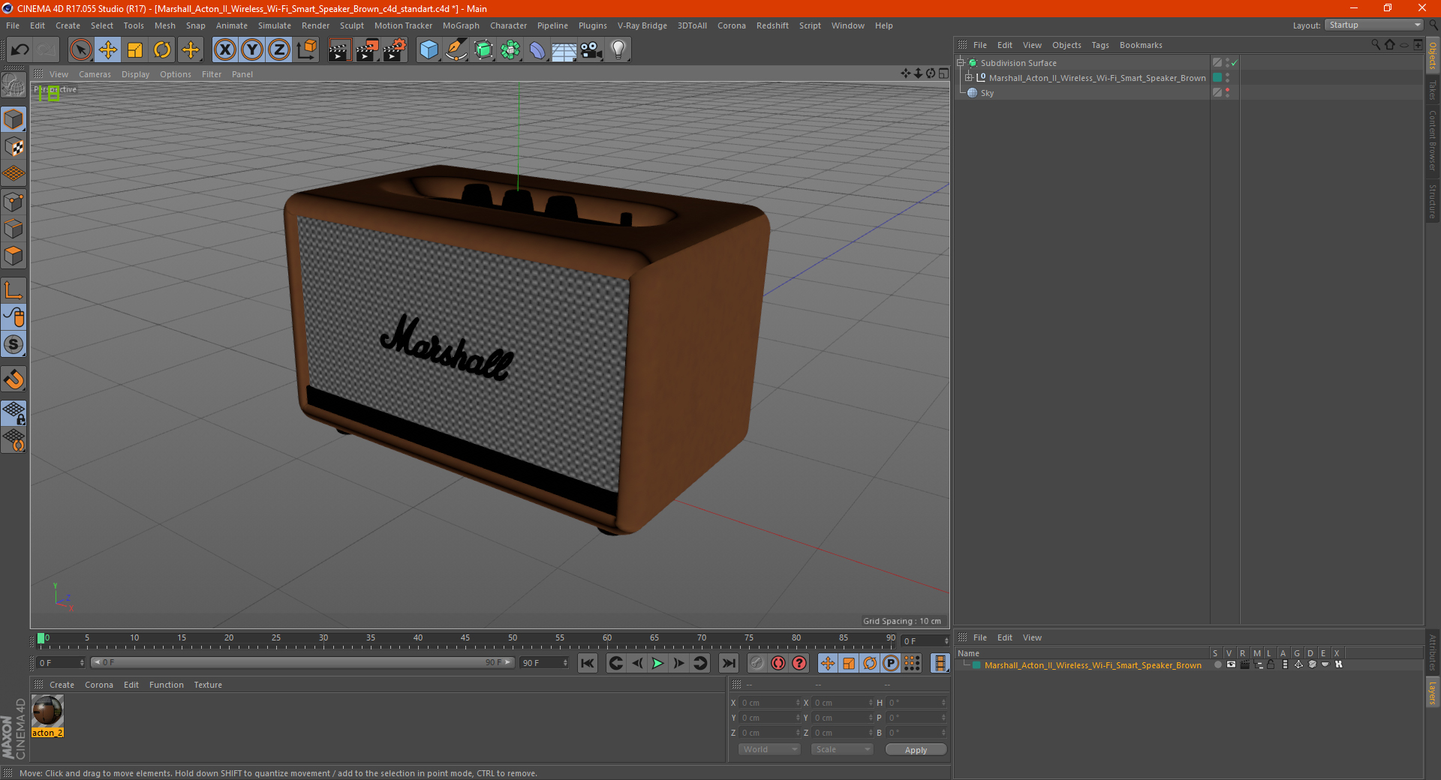Click the Layers side tab
This screenshot has width=1441, height=780.
coord(1432,692)
